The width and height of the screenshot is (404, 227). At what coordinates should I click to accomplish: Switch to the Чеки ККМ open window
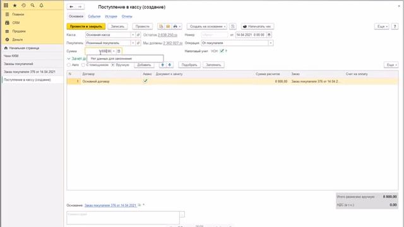click(x=11, y=56)
